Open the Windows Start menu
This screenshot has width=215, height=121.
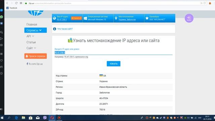click(2, 118)
